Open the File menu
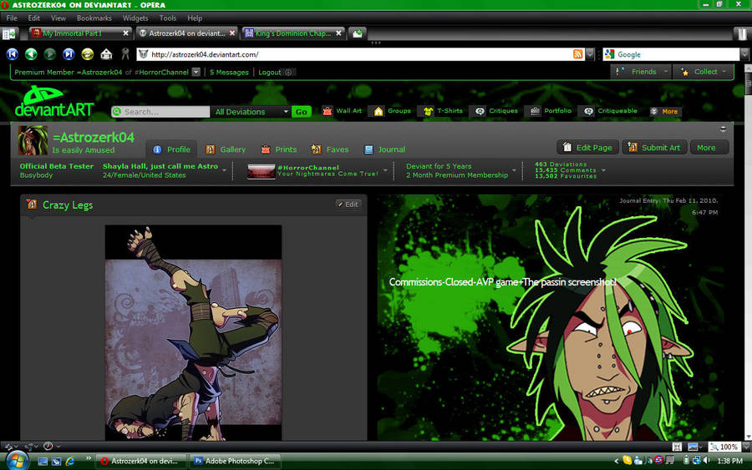This screenshot has width=752, height=470. tap(12, 18)
